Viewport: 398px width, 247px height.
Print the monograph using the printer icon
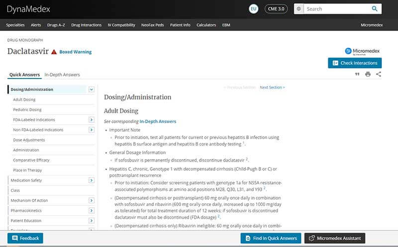(x=368, y=74)
